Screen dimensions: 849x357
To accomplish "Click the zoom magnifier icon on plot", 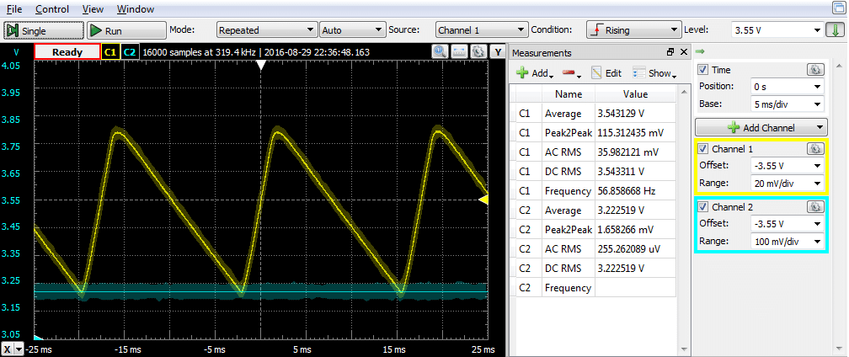I will click(440, 52).
